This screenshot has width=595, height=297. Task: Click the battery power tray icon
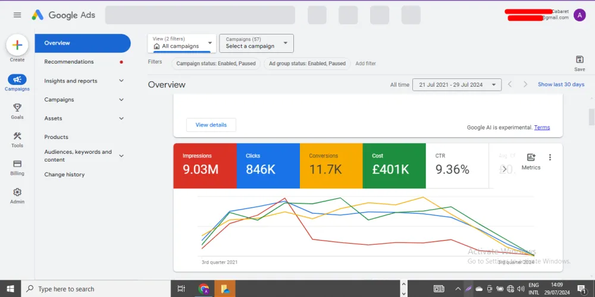[x=500, y=289]
